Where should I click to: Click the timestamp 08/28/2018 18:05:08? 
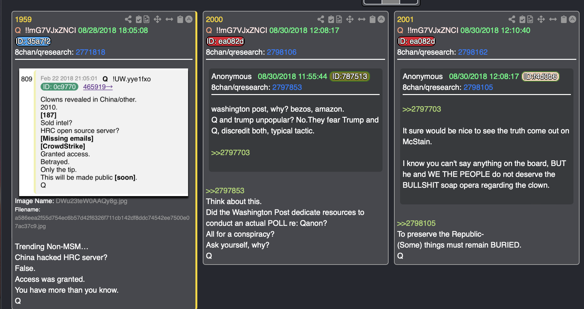pyautogui.click(x=113, y=30)
